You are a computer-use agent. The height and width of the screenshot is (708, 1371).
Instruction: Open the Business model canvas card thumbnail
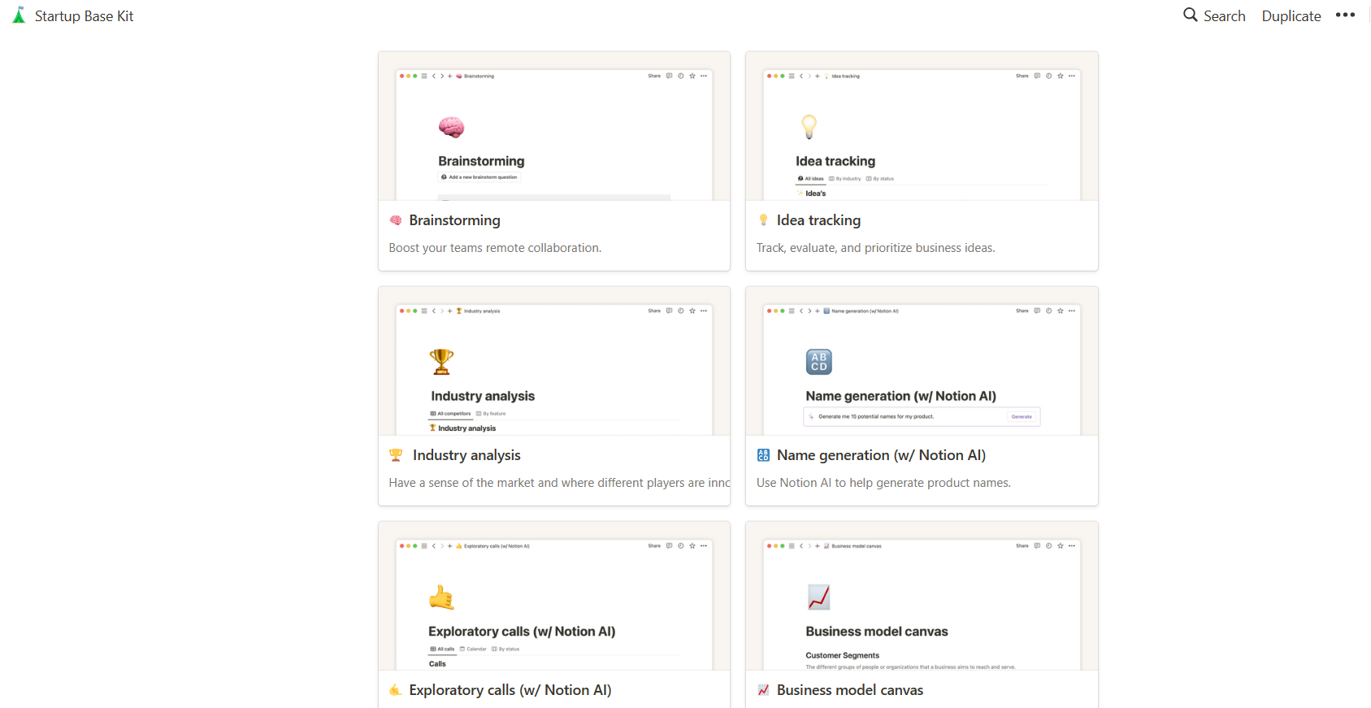click(922, 596)
